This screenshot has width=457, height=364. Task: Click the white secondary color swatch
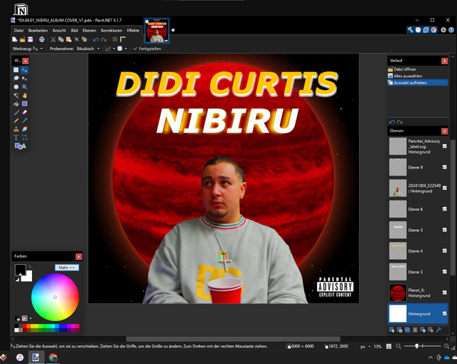coord(27,277)
